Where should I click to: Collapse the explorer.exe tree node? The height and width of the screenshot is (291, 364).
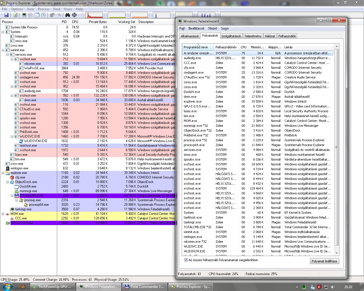coord(3,173)
